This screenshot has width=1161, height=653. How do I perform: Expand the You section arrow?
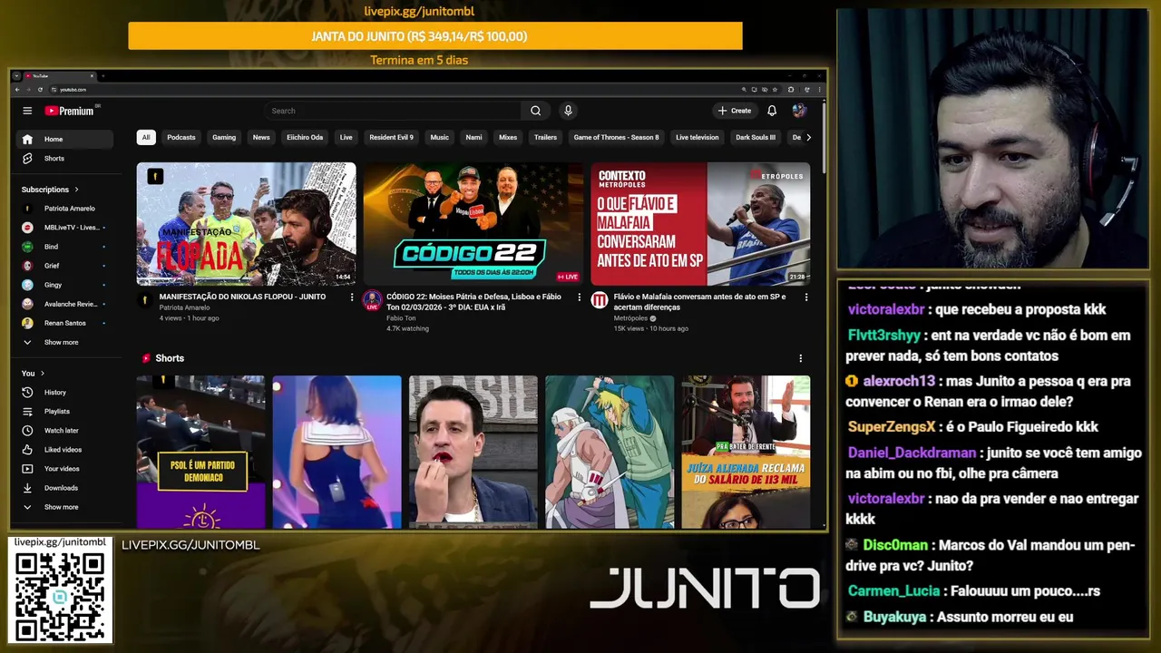tap(42, 373)
